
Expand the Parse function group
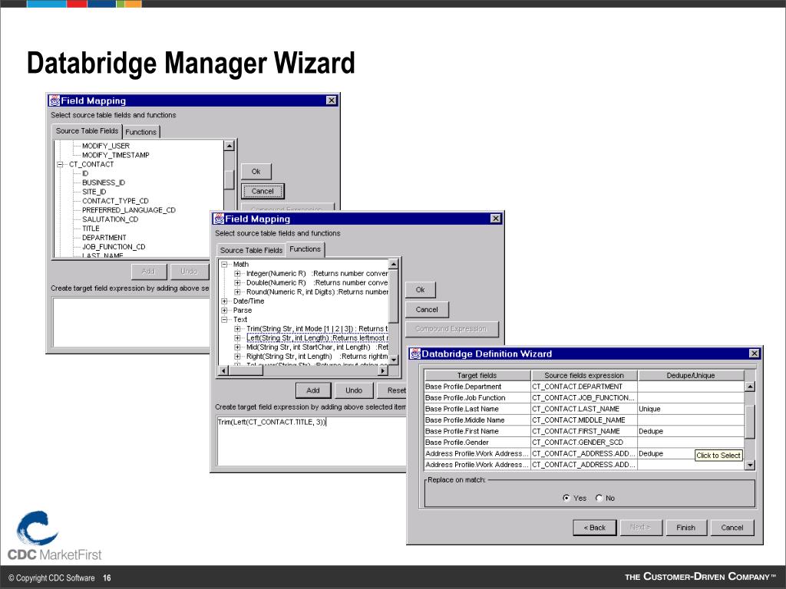click(x=225, y=310)
